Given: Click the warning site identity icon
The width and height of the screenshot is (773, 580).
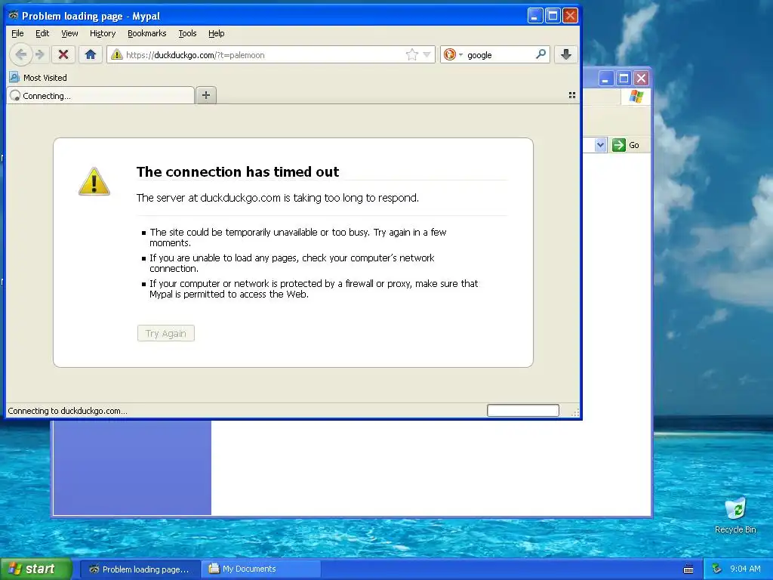Looking at the screenshot, I should click(x=116, y=54).
